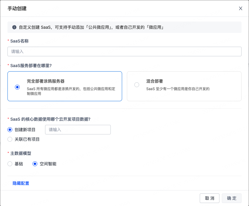Click the 主数据模型 field label
The image size is (249, 206).
coord(21,153)
